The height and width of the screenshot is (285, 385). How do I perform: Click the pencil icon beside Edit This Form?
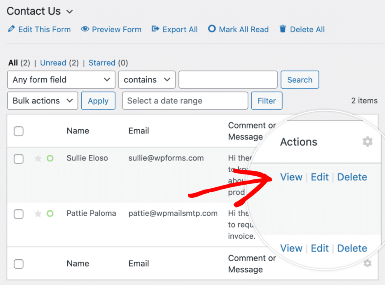point(12,29)
